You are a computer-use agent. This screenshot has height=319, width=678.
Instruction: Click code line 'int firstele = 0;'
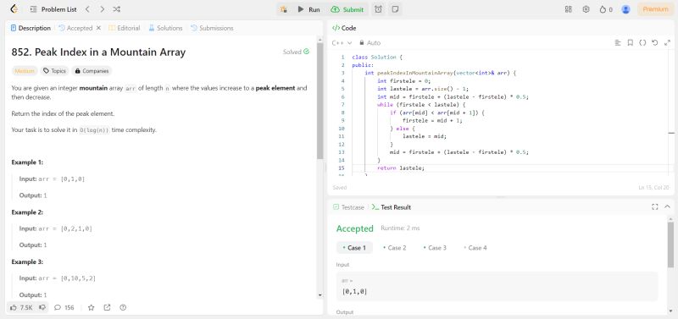pos(404,80)
